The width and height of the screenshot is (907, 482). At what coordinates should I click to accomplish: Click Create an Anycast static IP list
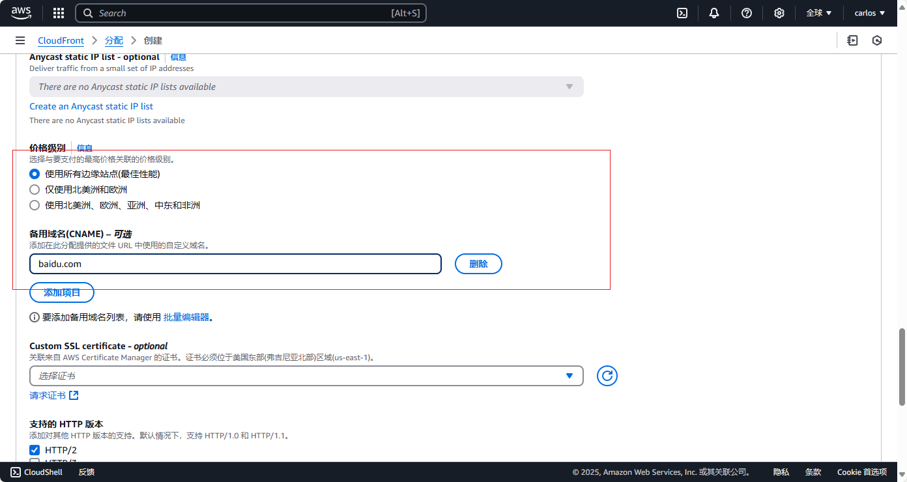tap(91, 106)
